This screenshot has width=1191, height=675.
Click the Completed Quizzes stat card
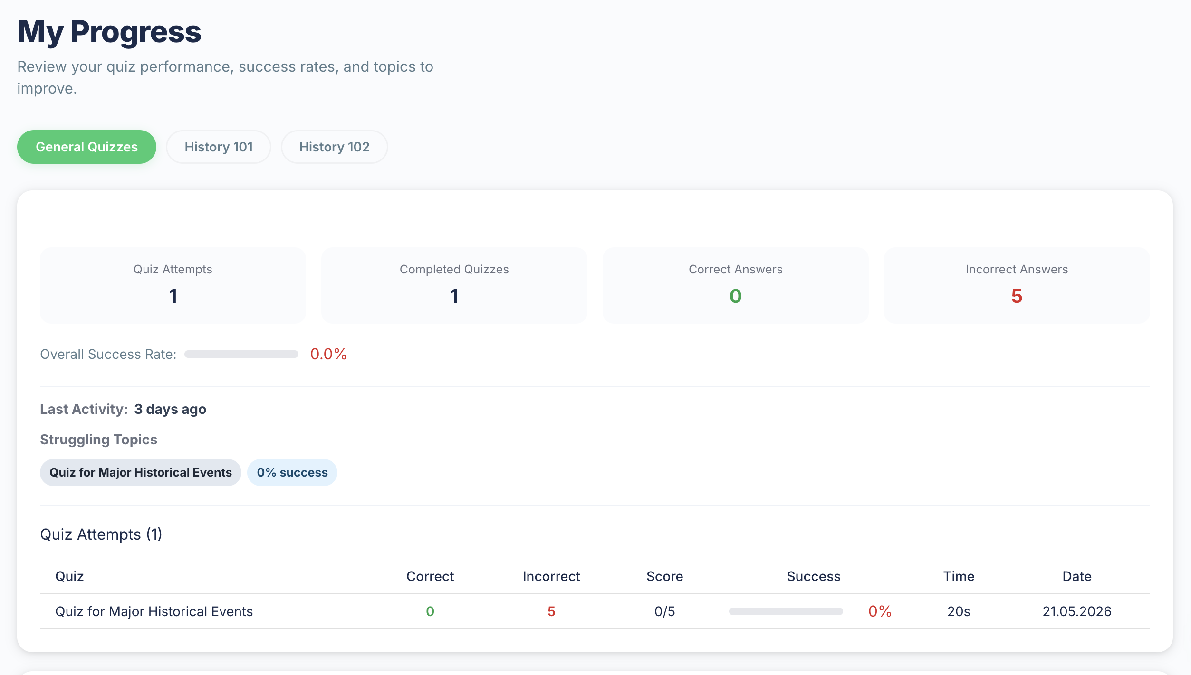pyautogui.click(x=454, y=285)
